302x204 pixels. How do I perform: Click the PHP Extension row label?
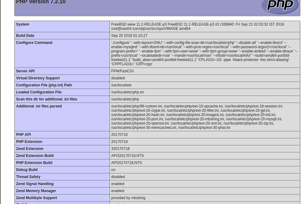(29, 142)
